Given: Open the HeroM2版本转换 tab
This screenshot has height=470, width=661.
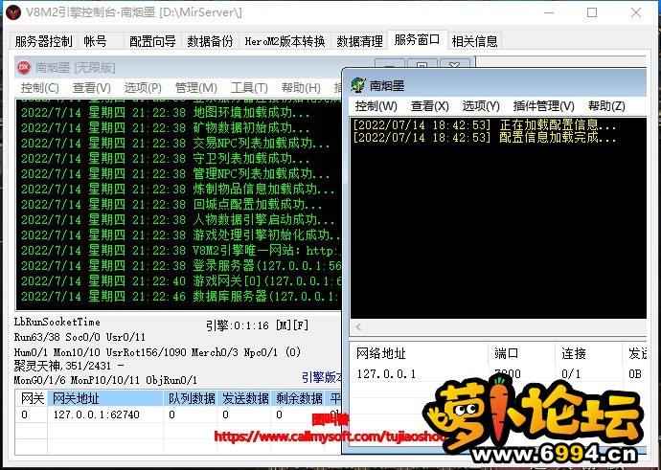Looking at the screenshot, I should click(x=285, y=41).
